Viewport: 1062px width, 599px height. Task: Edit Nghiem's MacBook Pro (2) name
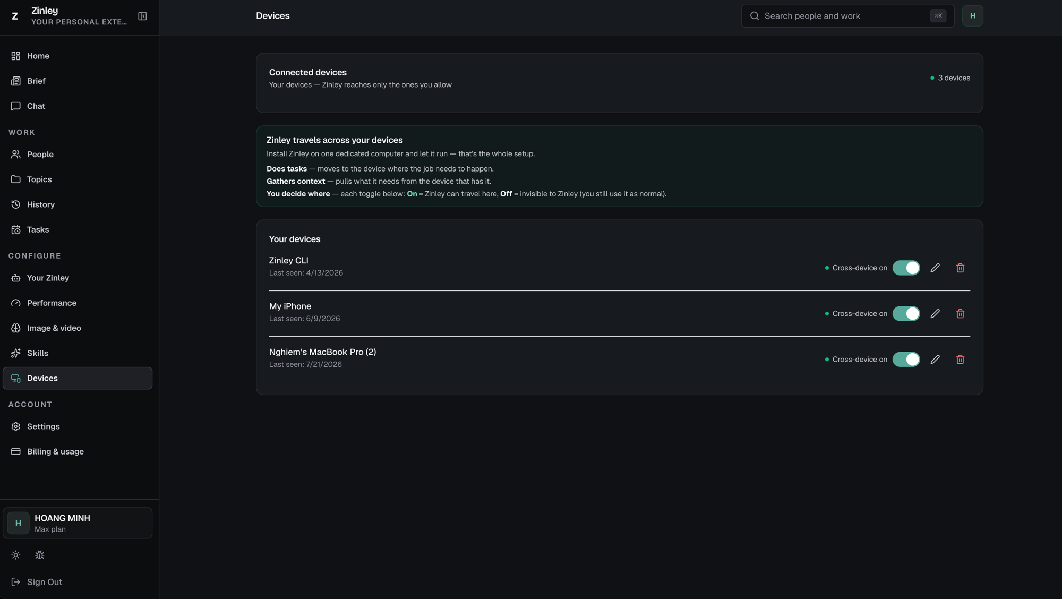(x=935, y=360)
